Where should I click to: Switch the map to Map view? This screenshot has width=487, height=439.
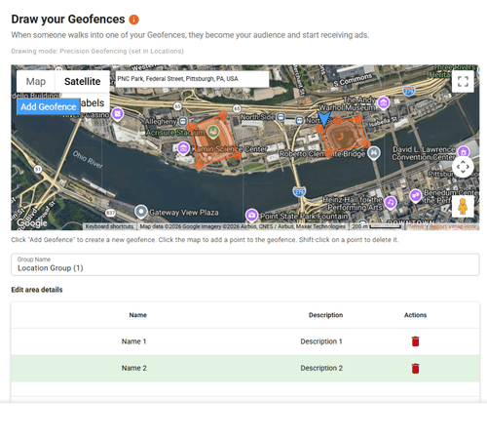pos(36,81)
